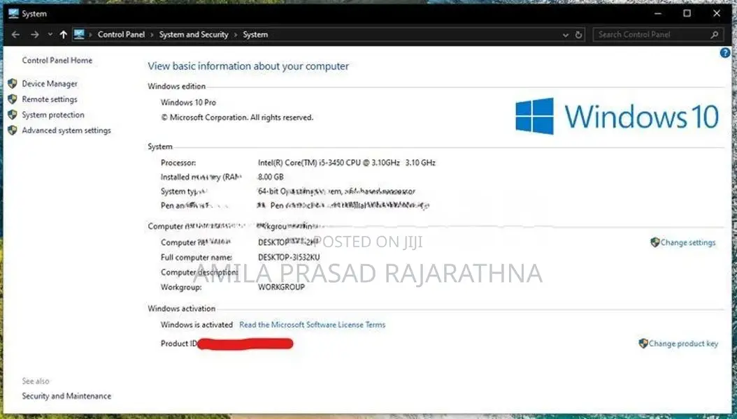This screenshot has width=737, height=419.
Task: Click the computer icon in address bar
Action: coord(79,34)
